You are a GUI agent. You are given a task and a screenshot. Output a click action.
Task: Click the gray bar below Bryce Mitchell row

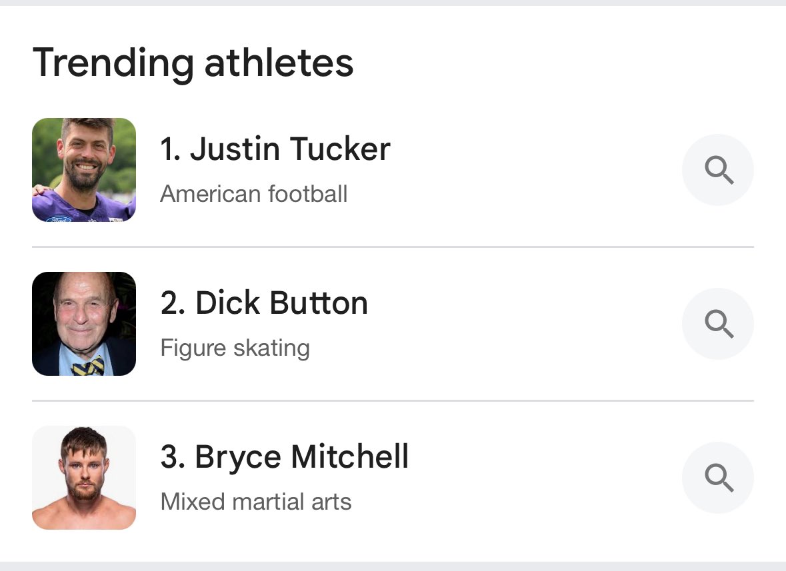coord(393,566)
